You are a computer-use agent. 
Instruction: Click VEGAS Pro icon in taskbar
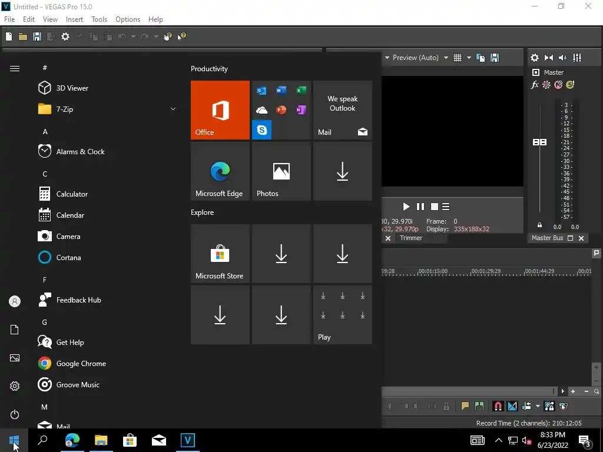(x=188, y=440)
